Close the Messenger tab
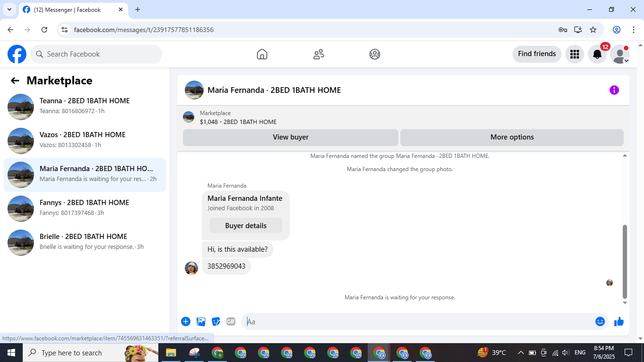644x362 pixels. (121, 9)
